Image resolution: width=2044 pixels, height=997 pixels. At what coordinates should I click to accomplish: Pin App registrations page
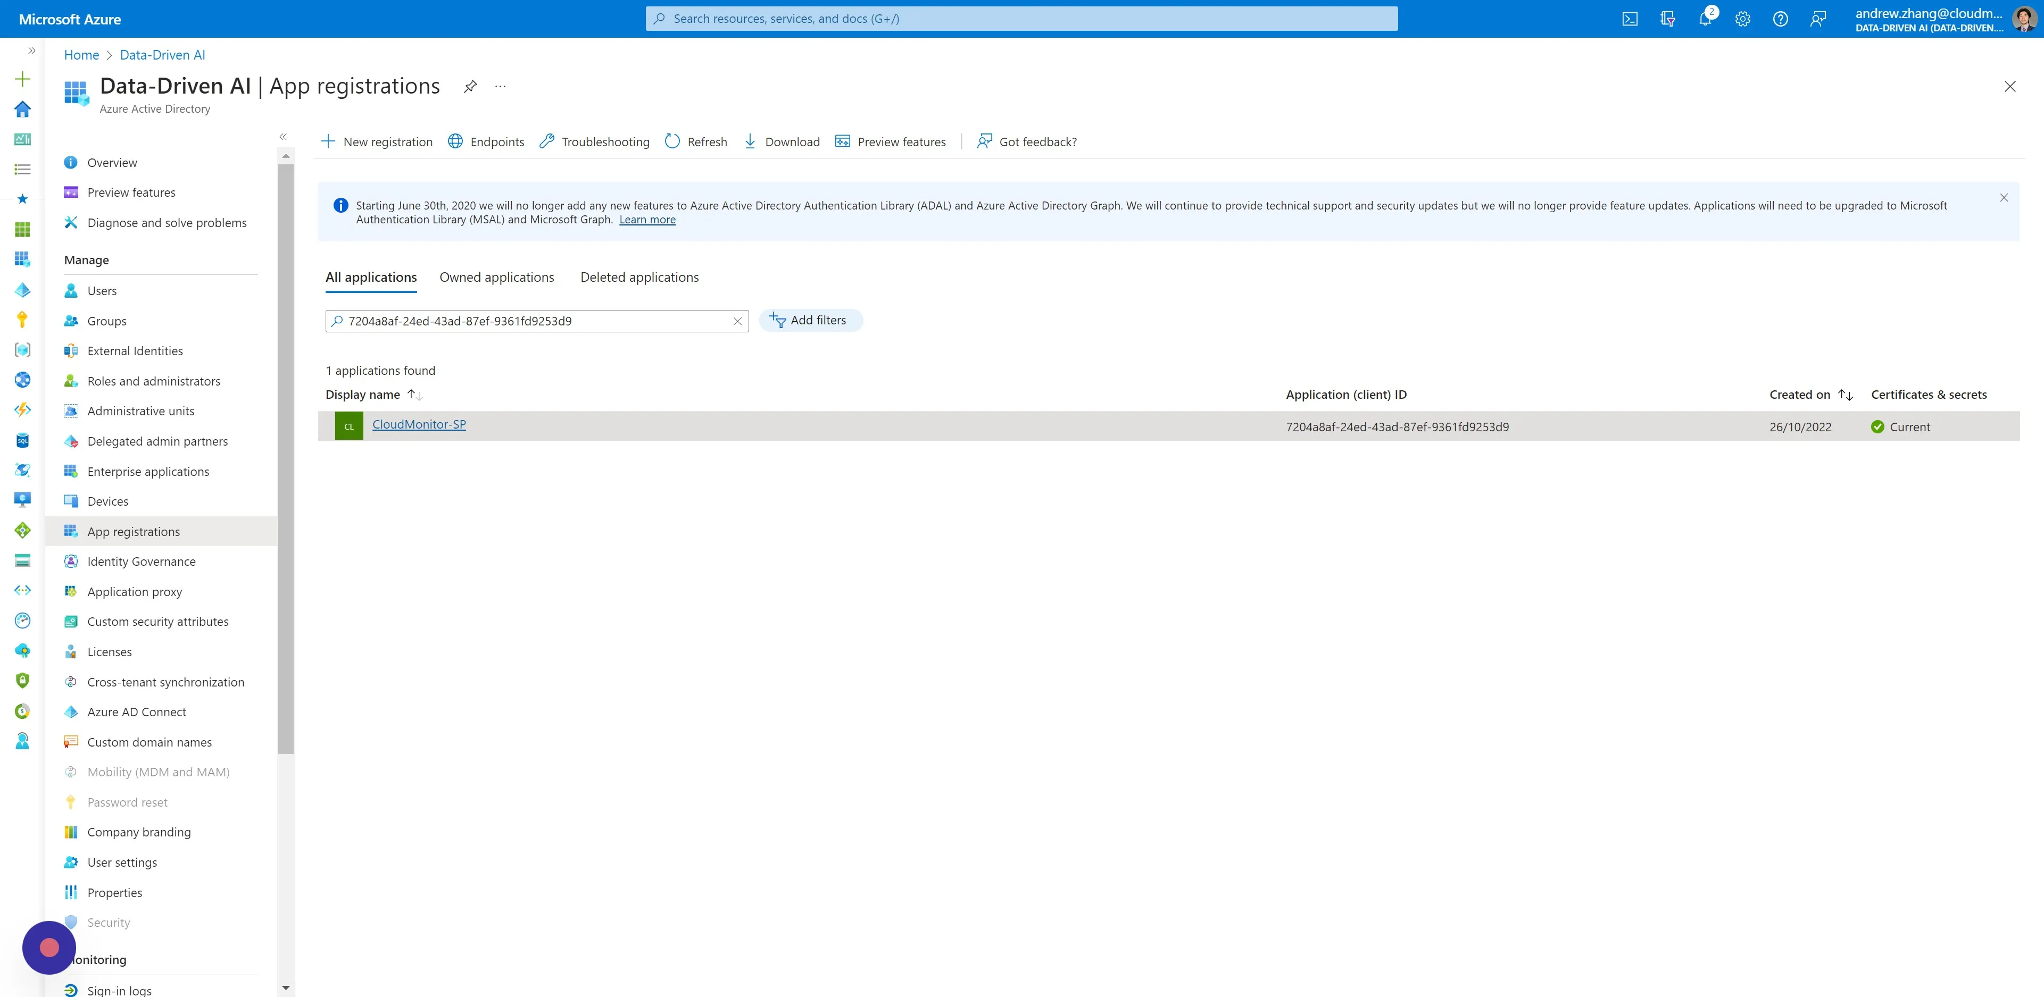470,87
